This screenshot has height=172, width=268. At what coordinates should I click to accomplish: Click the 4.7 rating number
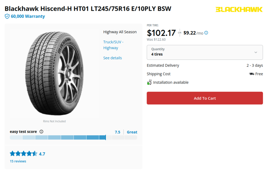(x=42, y=154)
